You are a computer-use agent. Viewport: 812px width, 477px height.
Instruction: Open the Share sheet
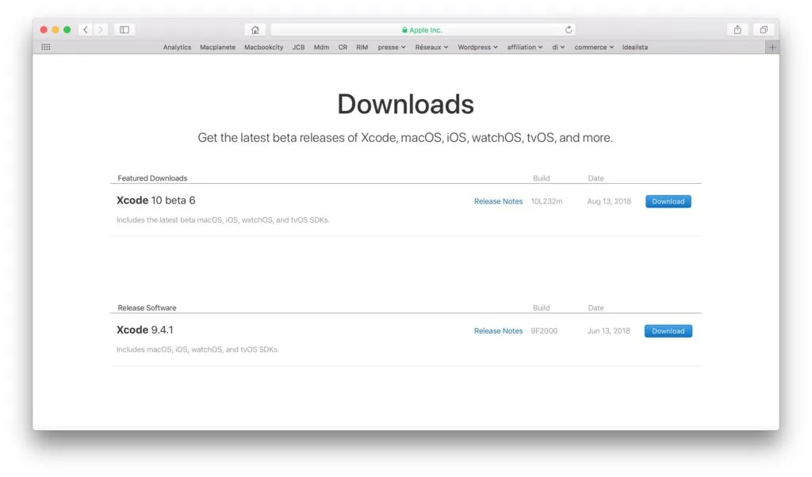click(x=737, y=29)
